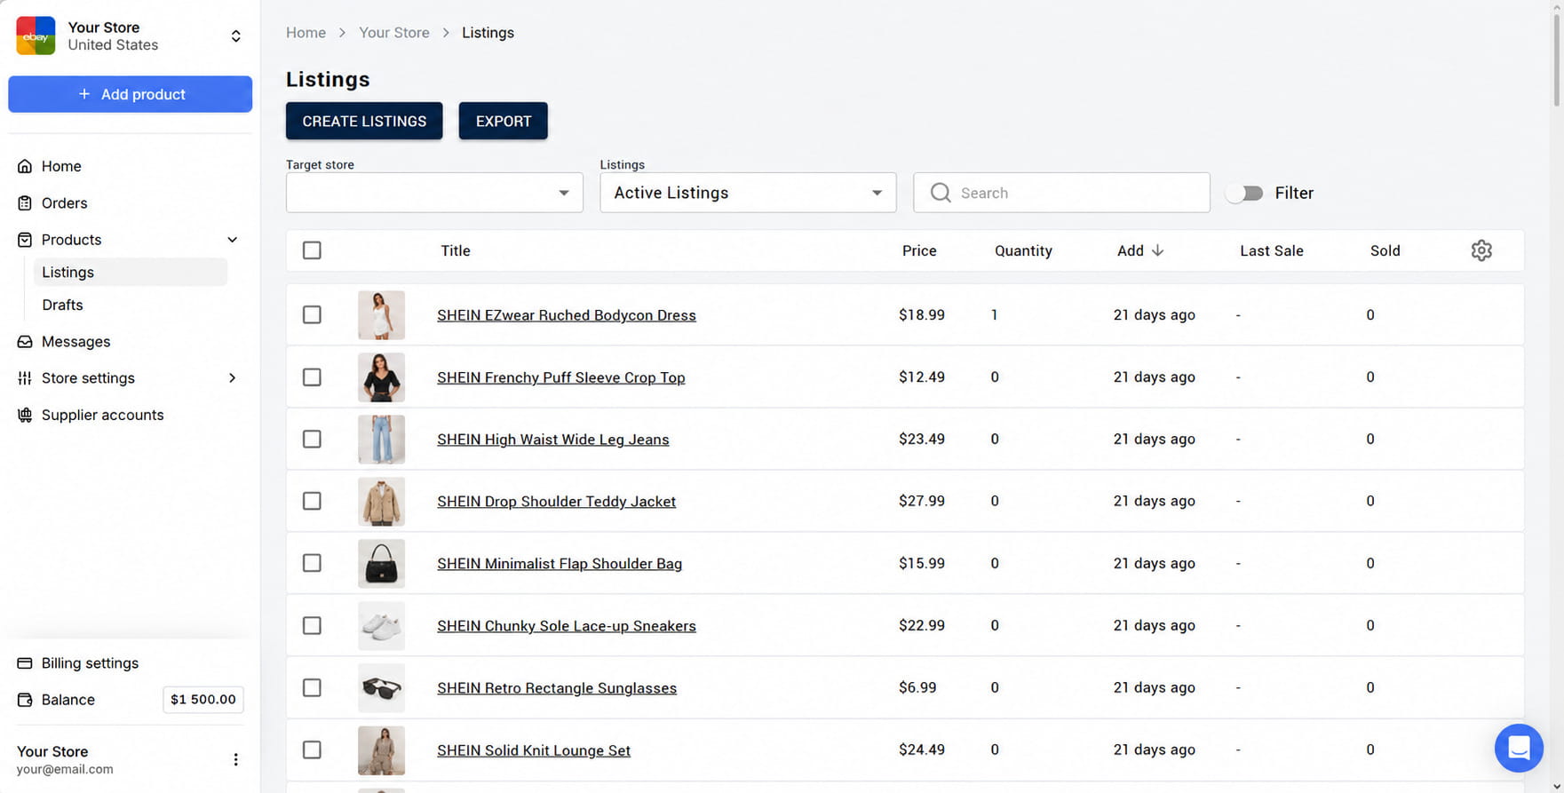Open the Active Listings dropdown
1564x793 pixels.
pos(748,193)
